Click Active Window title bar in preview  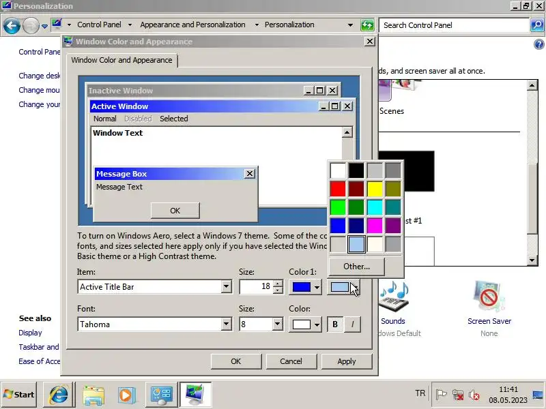222,106
